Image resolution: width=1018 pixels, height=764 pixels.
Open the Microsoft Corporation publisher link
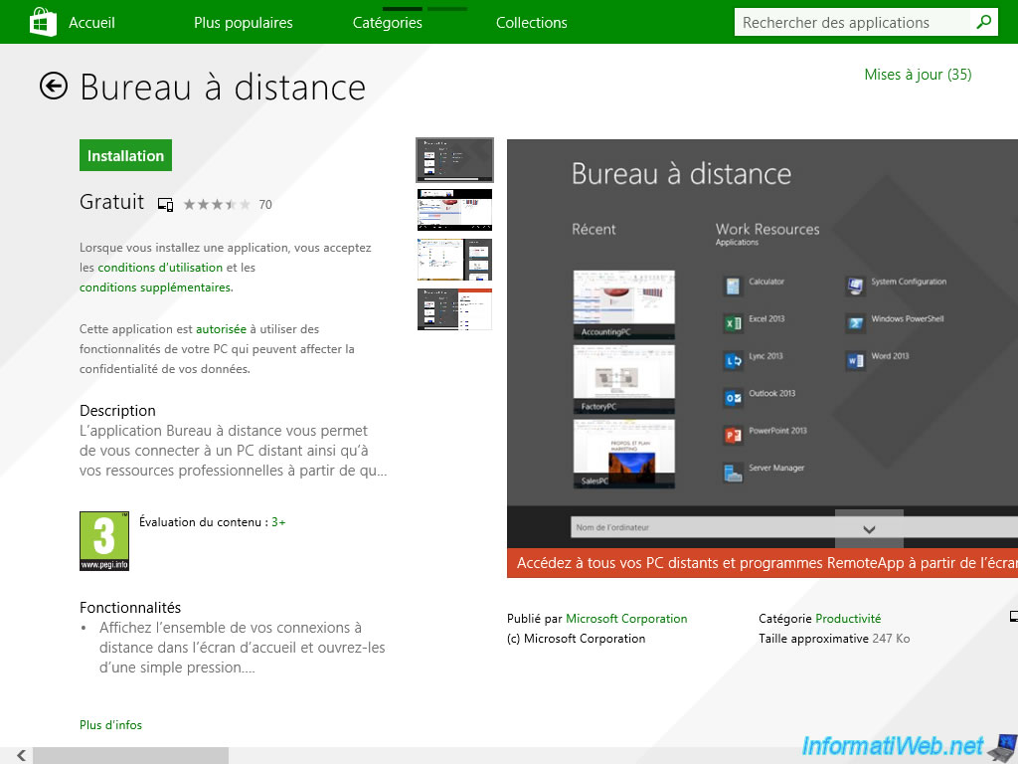click(626, 619)
